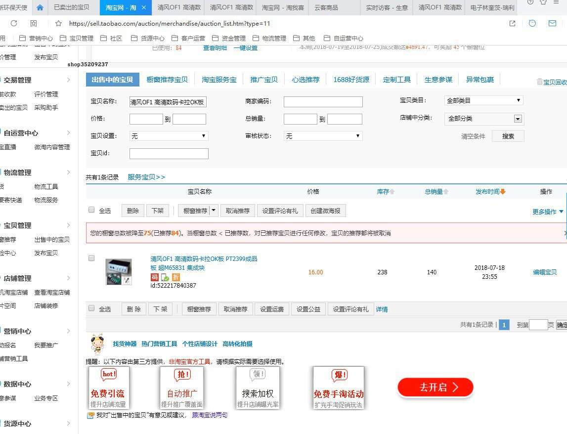Open the 橱窗推荐 dropdown arrow in top toolbar
The height and width of the screenshot is (434, 567).
(214, 210)
